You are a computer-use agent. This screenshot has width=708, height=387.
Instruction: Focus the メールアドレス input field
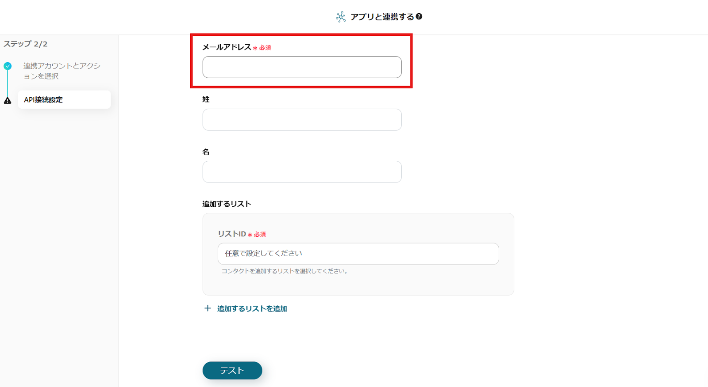coord(302,67)
